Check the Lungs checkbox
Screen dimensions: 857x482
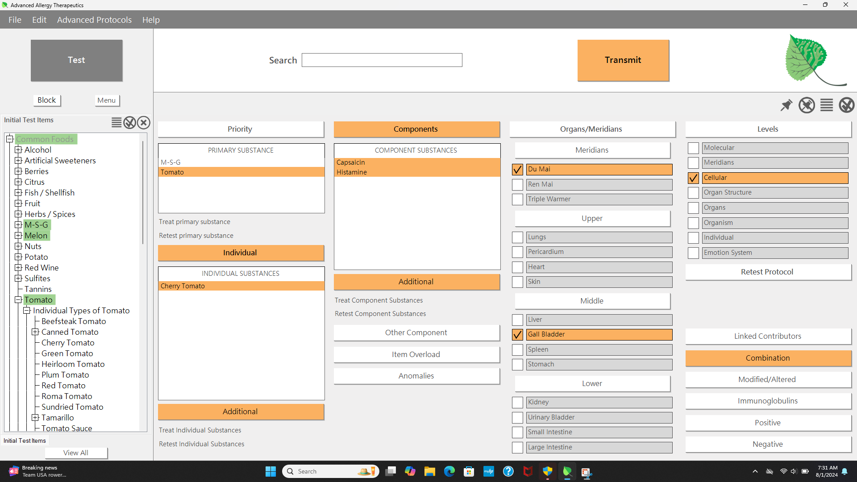click(x=517, y=237)
